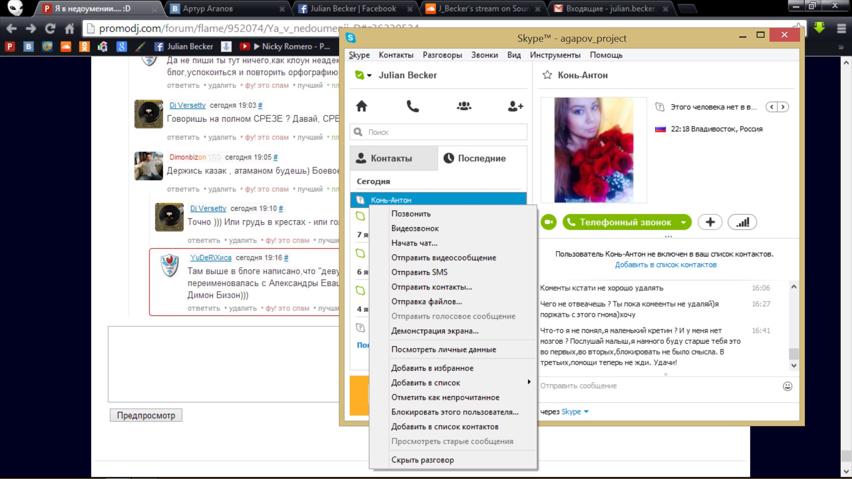Image resolution: width=852 pixels, height=479 pixels.
Task: Expand the status dropdown beside Julian Becker
Action: pos(369,75)
